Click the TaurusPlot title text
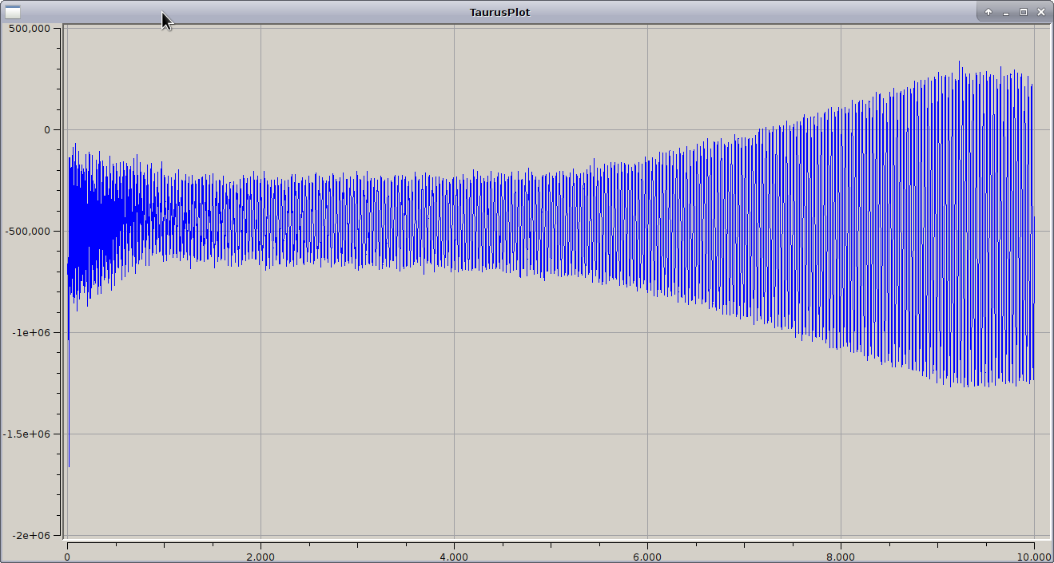1054x563 pixels. [x=499, y=12]
